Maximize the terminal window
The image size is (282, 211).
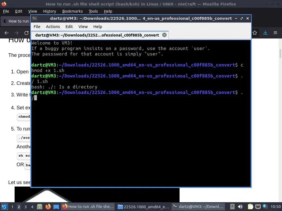click(x=242, y=18)
